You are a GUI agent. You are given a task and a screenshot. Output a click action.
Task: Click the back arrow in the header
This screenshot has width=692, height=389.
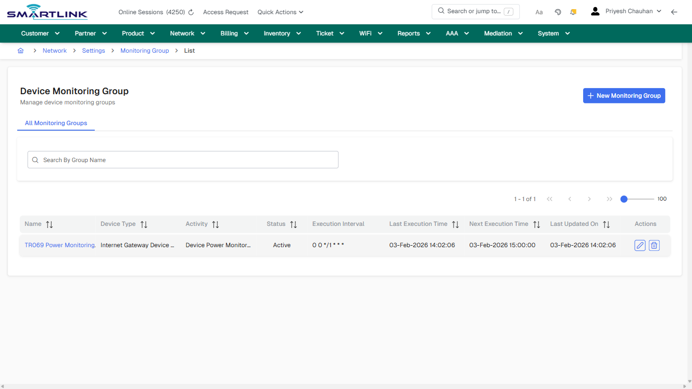click(674, 12)
